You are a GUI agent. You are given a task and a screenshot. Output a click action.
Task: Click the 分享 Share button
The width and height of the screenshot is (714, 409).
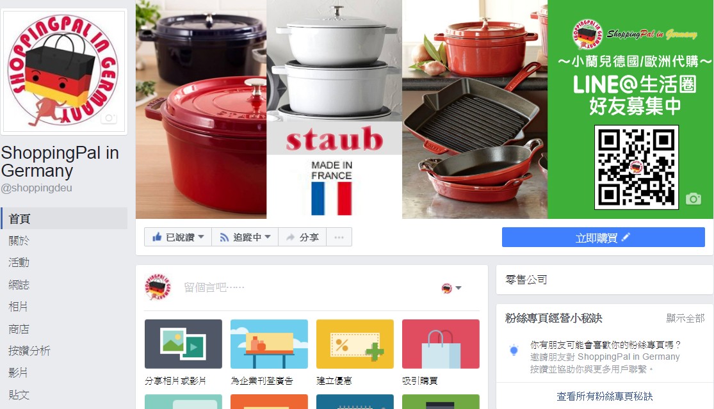pos(302,237)
